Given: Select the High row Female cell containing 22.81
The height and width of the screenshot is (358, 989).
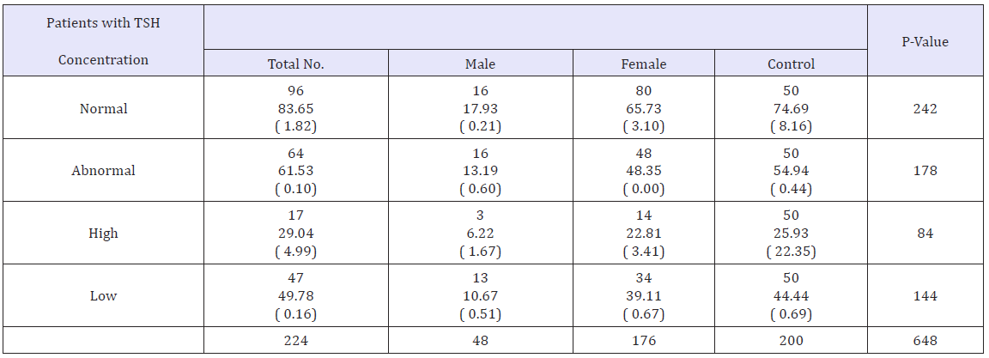Looking at the screenshot, I should pyautogui.click(x=644, y=234).
